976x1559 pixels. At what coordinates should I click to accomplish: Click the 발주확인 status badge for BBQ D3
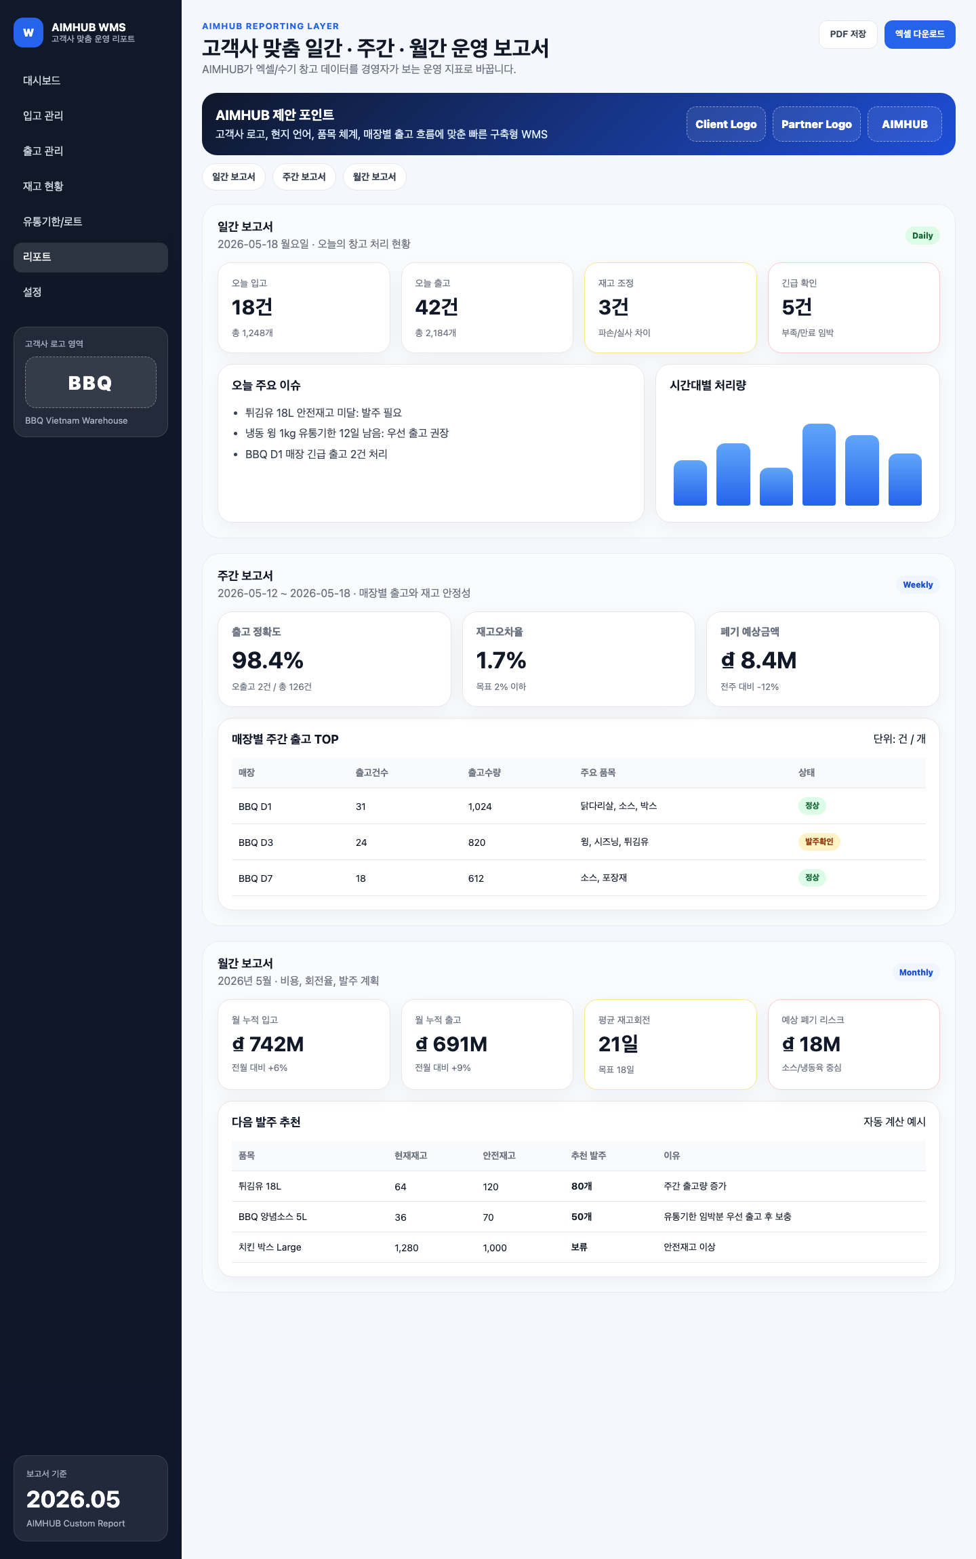819,842
